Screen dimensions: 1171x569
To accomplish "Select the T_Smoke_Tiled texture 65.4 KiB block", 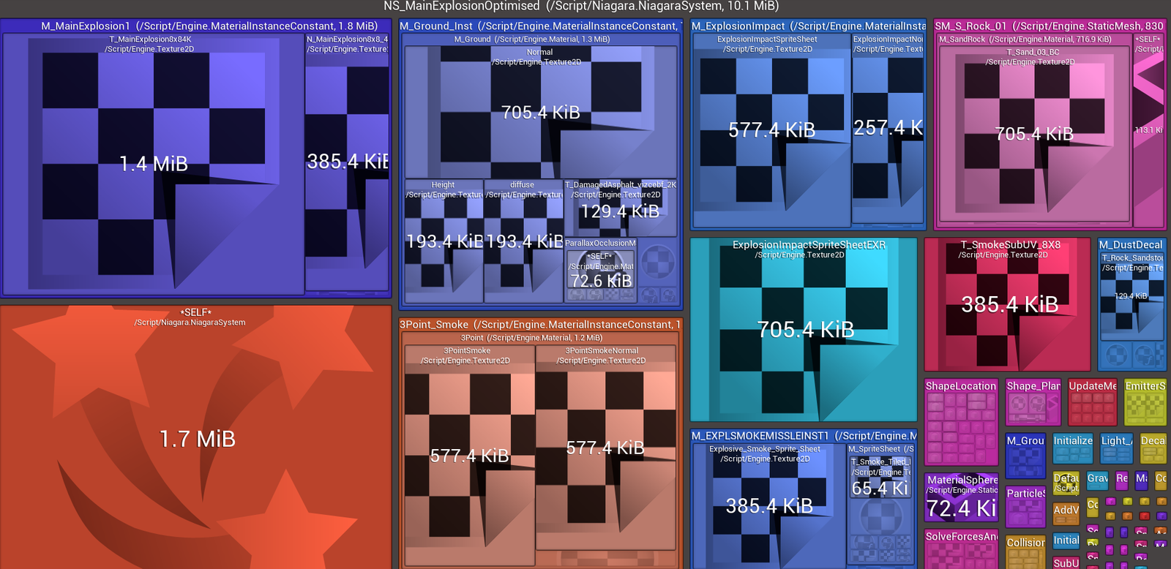I will coord(880,477).
